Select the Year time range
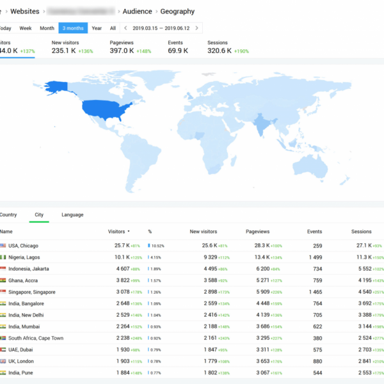 pyautogui.click(x=97, y=28)
